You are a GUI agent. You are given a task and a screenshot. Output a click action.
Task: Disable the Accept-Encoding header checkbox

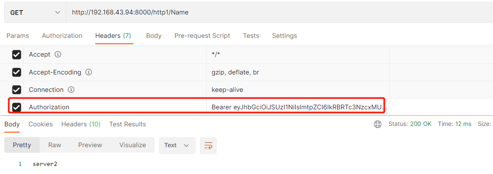click(x=17, y=72)
